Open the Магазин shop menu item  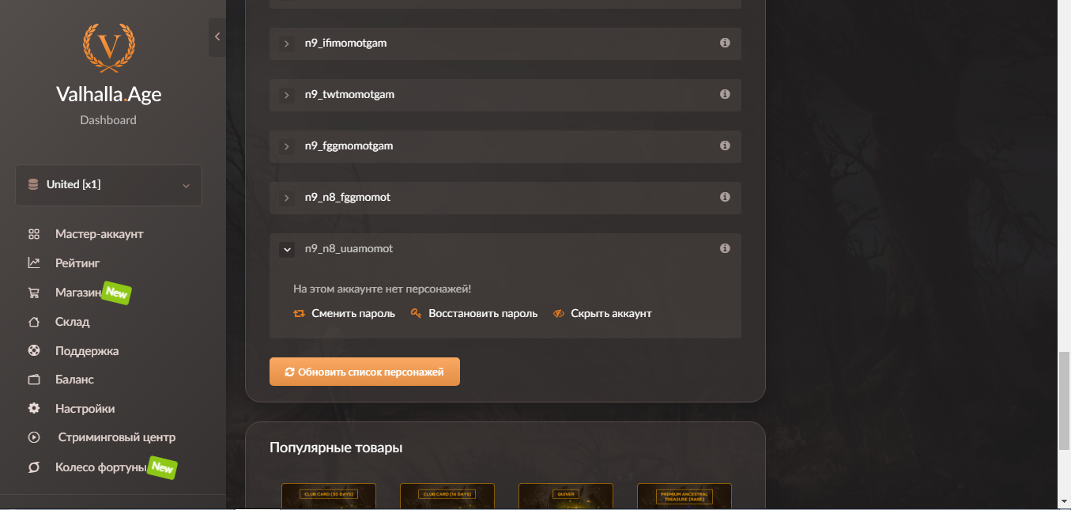coord(78,293)
